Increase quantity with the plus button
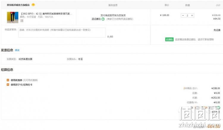Viewport: 223px width, 130px height. 192,15
